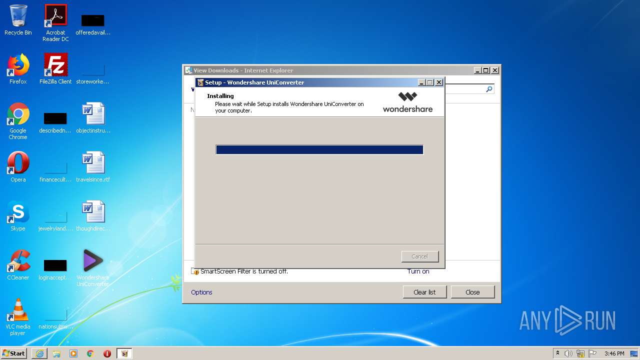Select financecult... desktop file
This screenshot has height=360, width=640.
[x=55, y=171]
